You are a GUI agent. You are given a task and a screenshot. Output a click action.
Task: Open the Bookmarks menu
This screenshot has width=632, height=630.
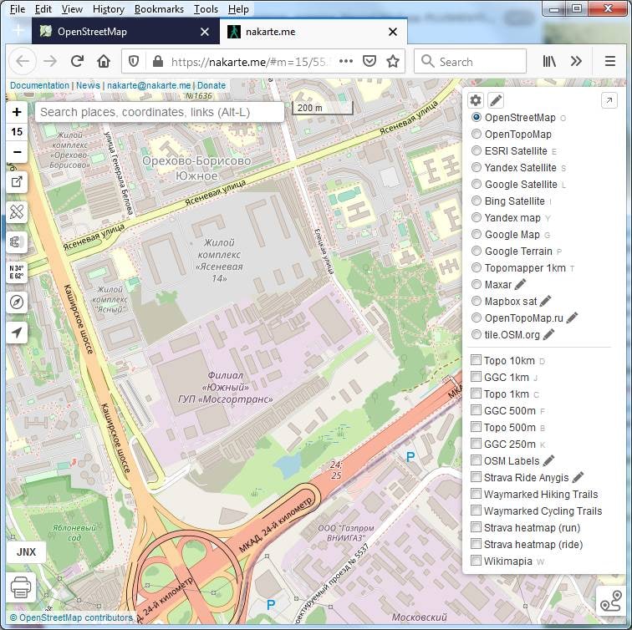(159, 9)
